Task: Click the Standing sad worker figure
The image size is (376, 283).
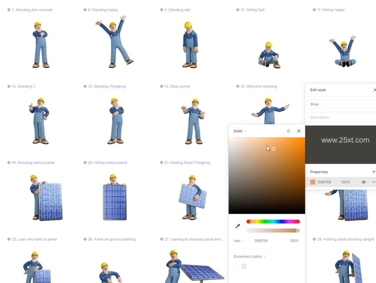Action: click(x=191, y=45)
